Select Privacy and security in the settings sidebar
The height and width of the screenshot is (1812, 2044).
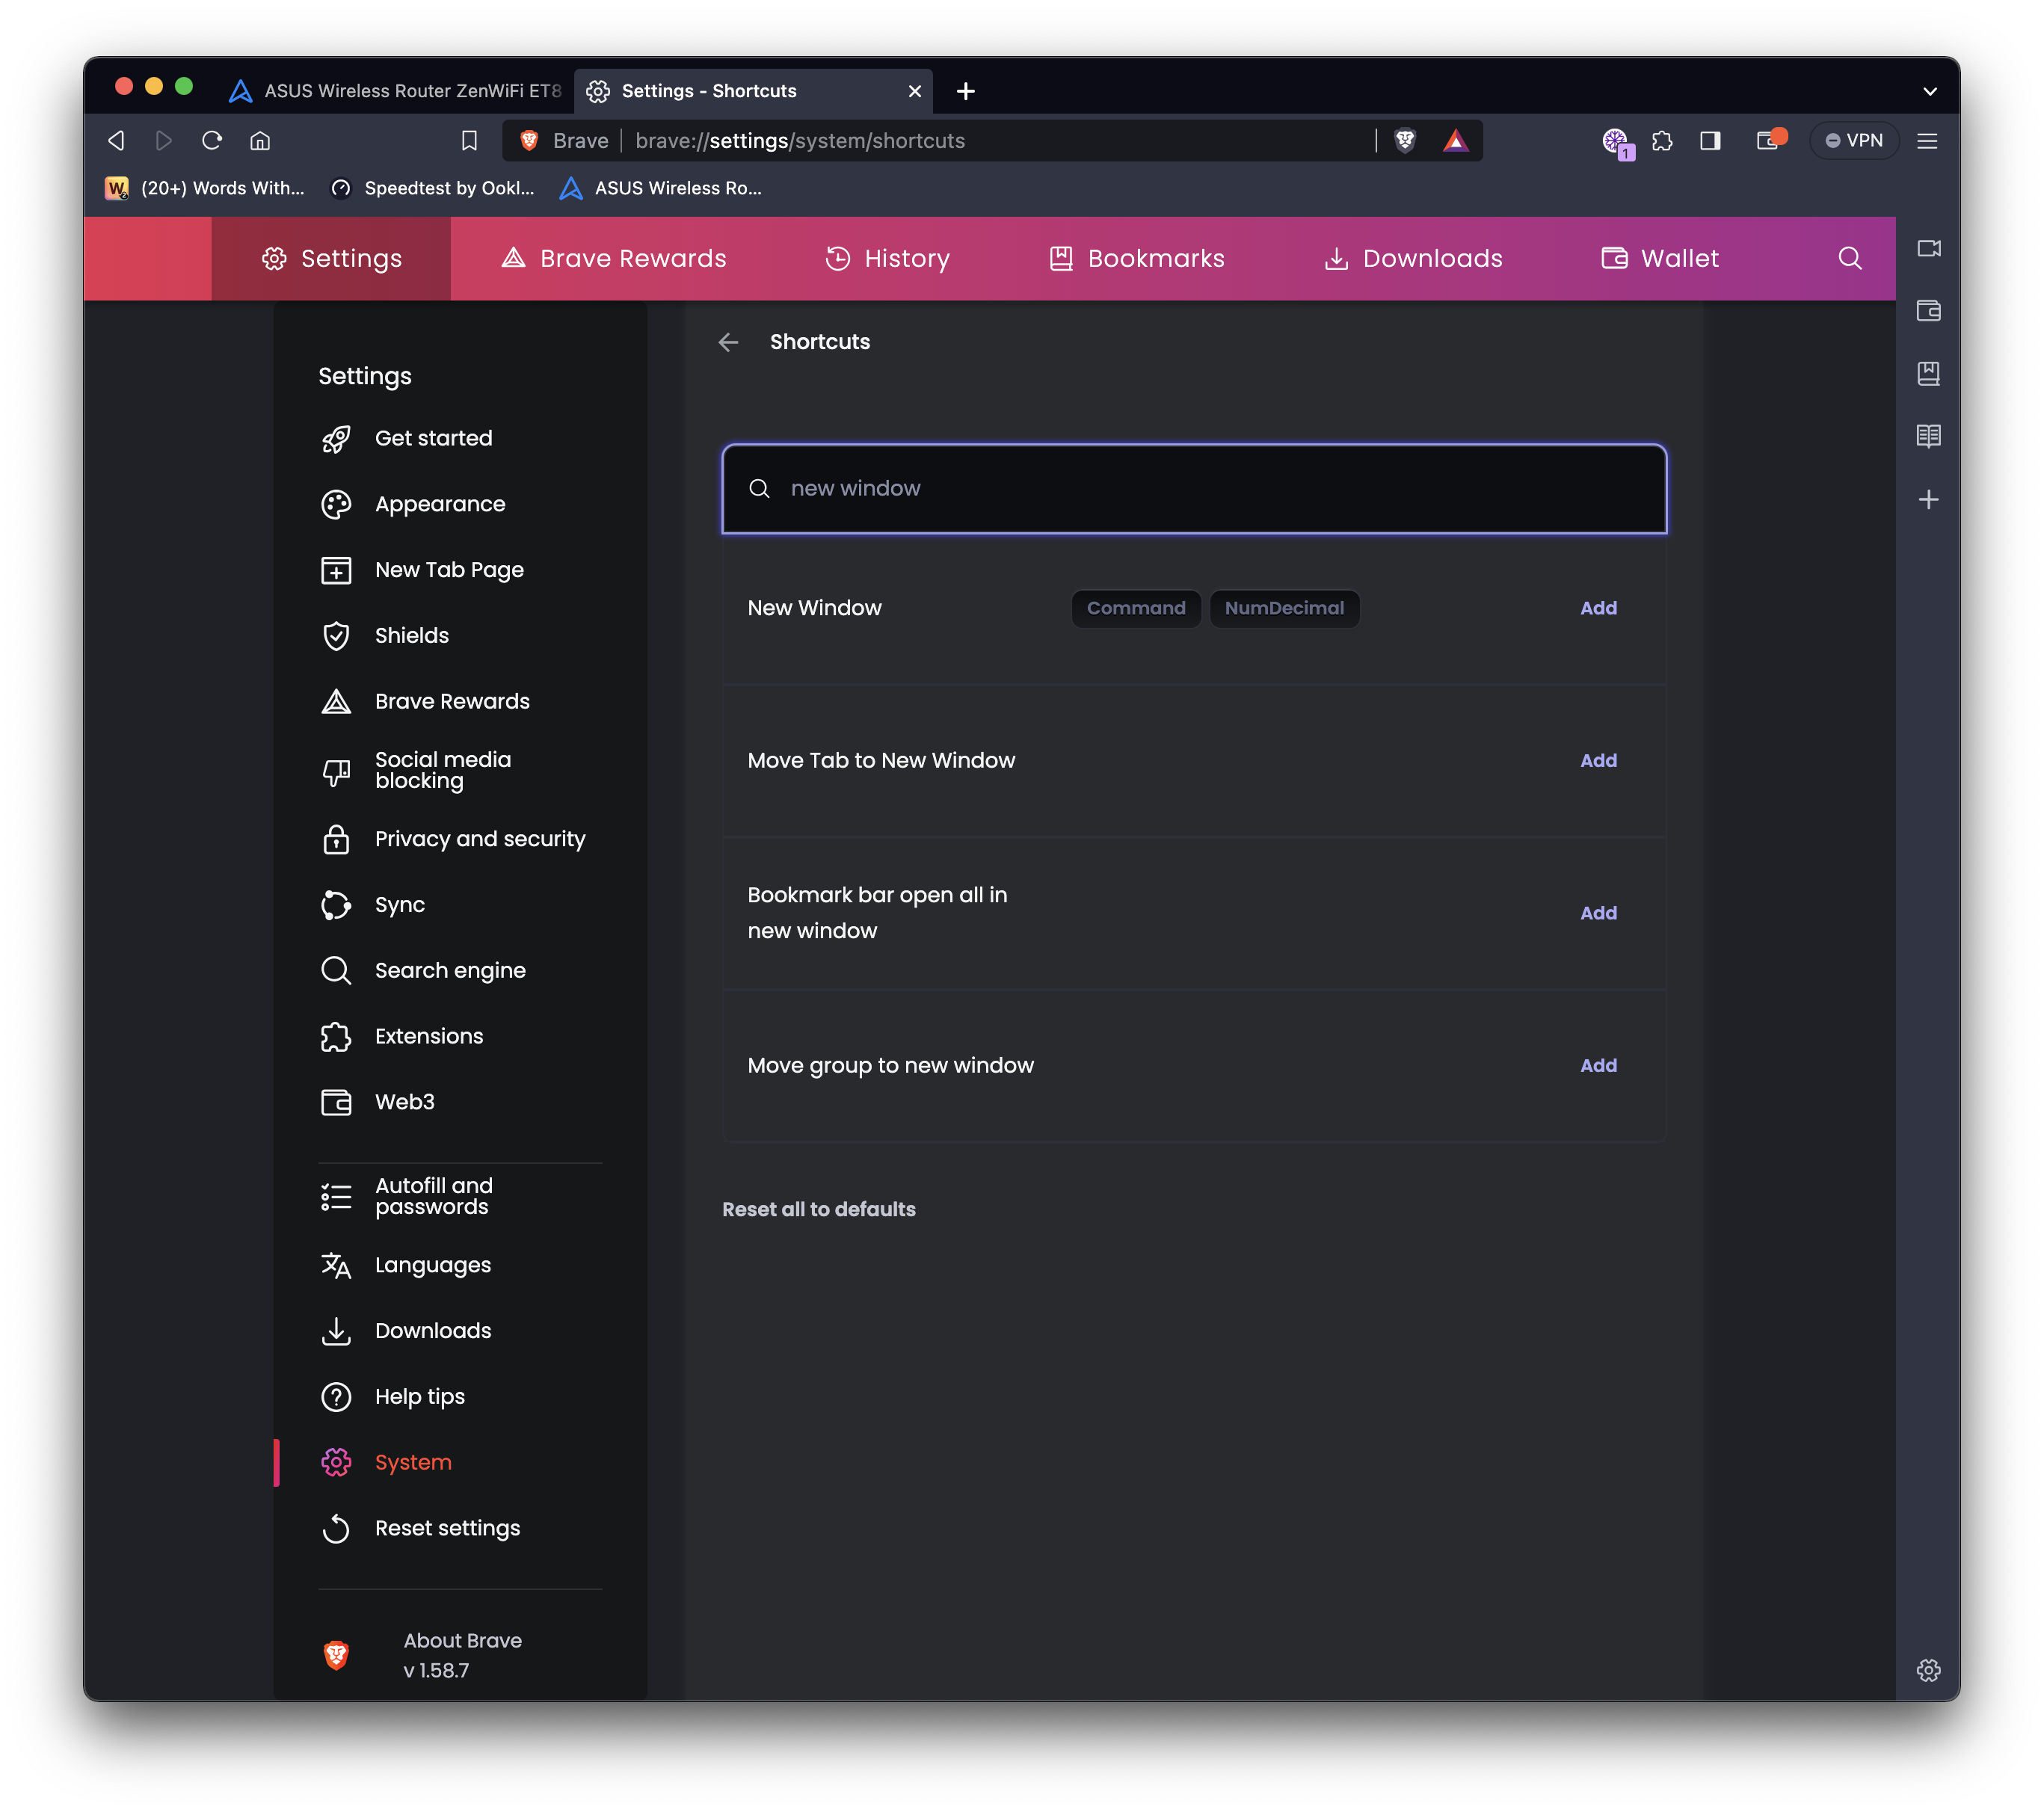point(479,839)
